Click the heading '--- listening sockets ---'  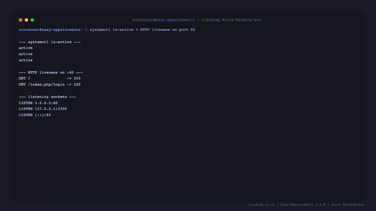point(47,97)
